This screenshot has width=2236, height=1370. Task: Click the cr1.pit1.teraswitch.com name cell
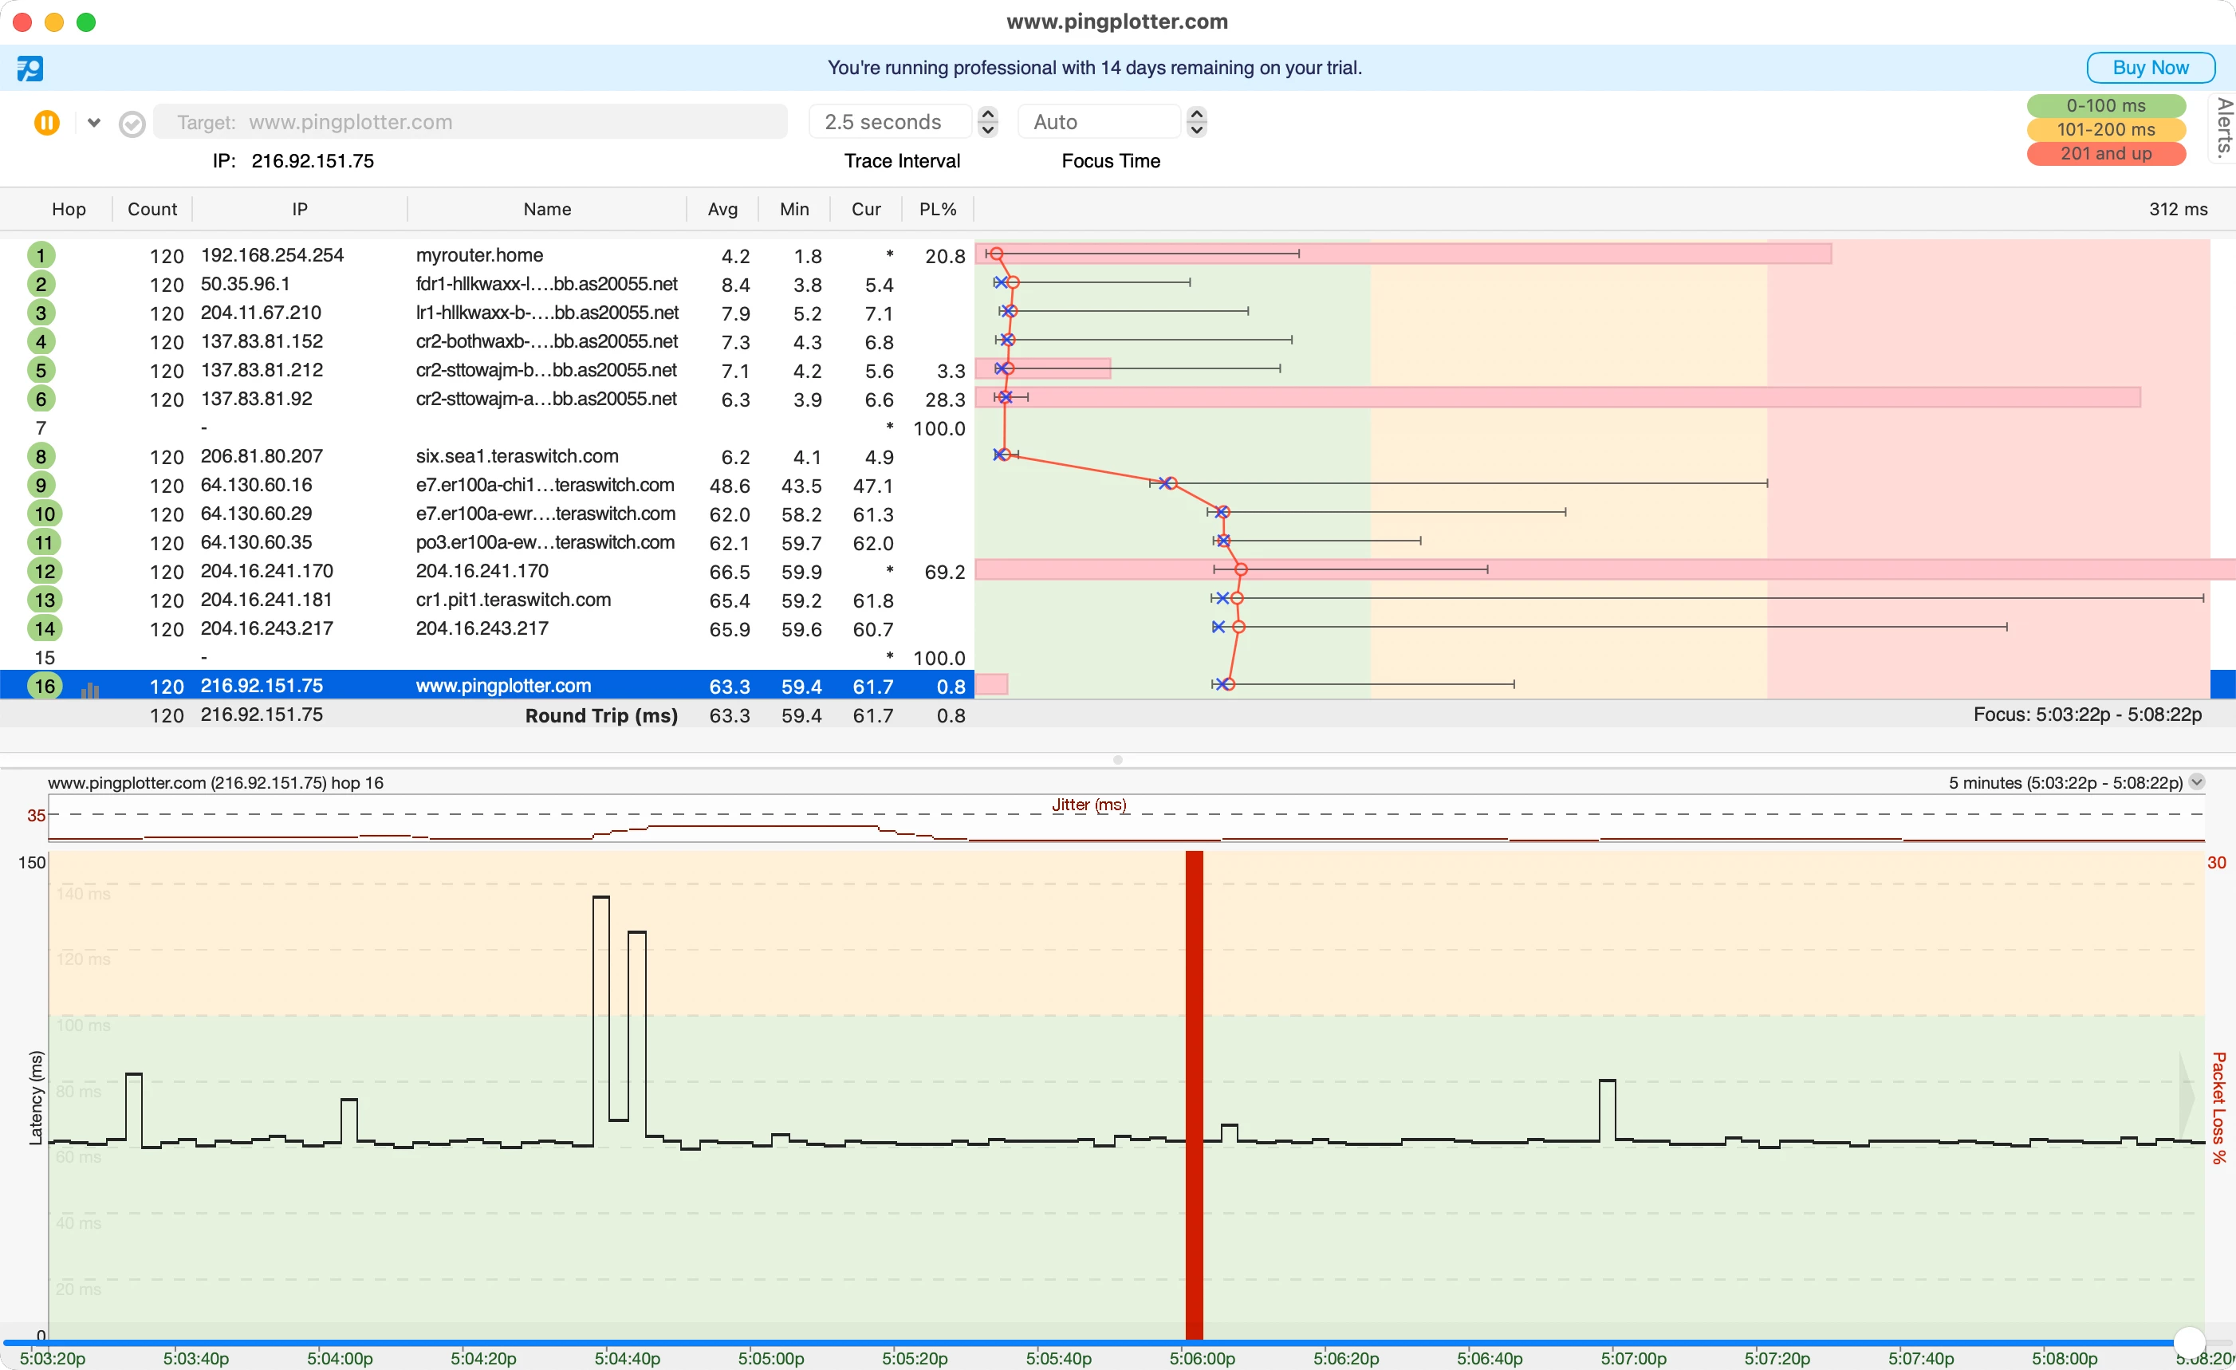(x=514, y=600)
